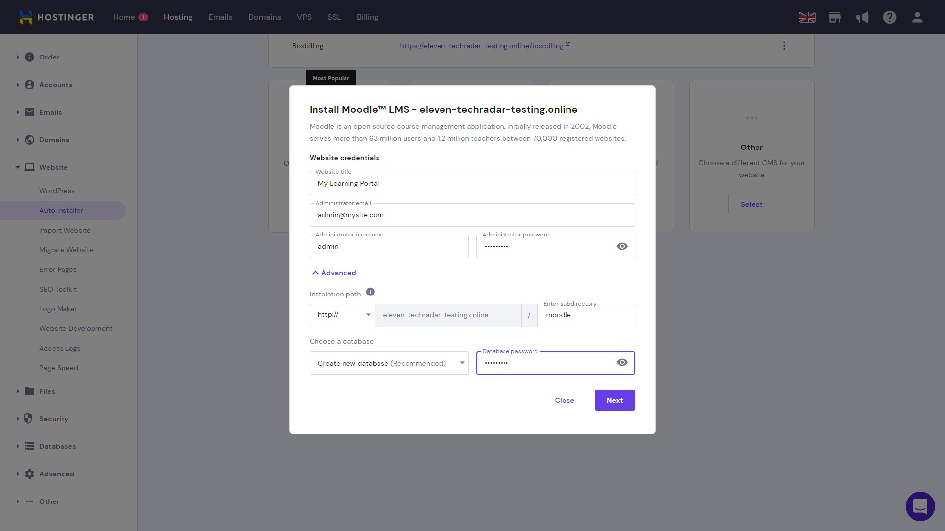The height and width of the screenshot is (531, 945).
Task: Open Migrate Website in the sidebar
Action: (x=66, y=250)
